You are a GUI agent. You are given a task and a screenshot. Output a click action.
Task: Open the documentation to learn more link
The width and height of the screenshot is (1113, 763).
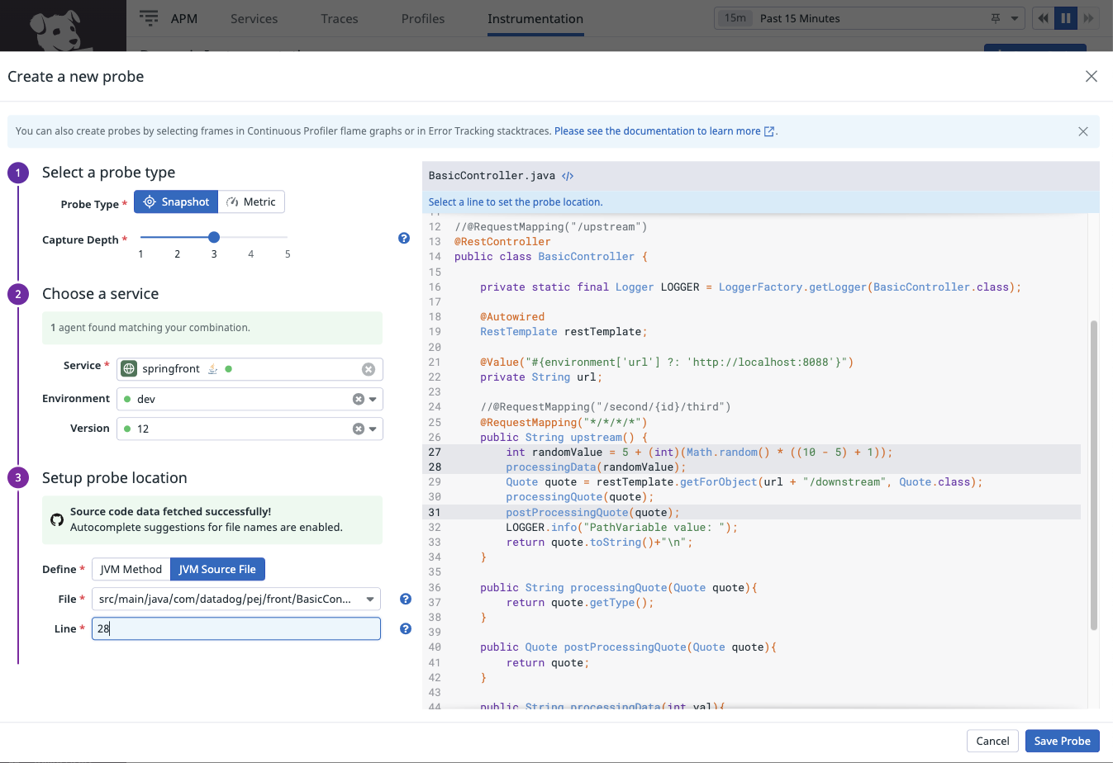658,131
